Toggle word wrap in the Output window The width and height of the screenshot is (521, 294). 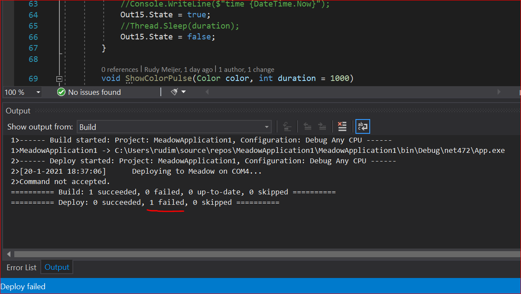point(362,126)
